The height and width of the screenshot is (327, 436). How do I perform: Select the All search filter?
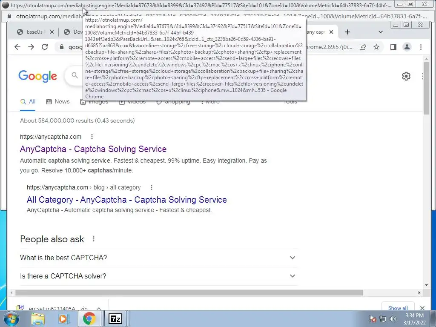tap(28, 102)
